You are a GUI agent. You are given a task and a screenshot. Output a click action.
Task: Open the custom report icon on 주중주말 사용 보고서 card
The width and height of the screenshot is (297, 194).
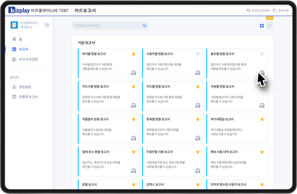(198, 171)
